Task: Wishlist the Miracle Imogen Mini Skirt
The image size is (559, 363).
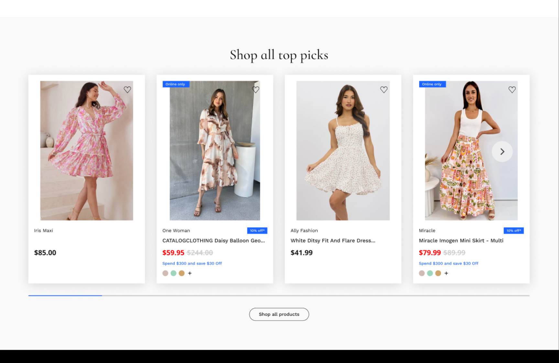Action: click(512, 90)
